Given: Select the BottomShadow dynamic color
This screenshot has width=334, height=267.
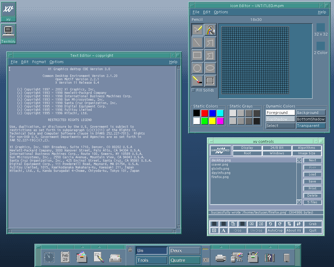Looking at the screenshot, I should [311, 119].
